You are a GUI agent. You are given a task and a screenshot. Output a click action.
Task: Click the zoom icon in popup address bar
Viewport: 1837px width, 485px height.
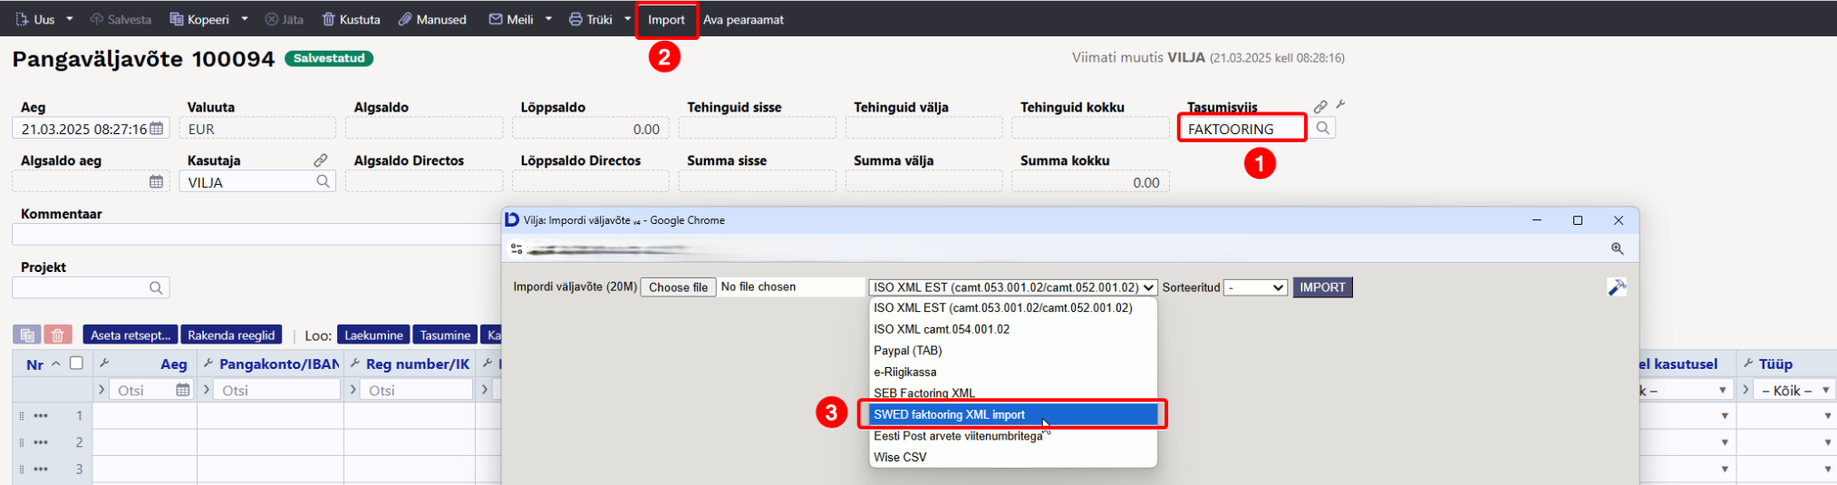1617,248
